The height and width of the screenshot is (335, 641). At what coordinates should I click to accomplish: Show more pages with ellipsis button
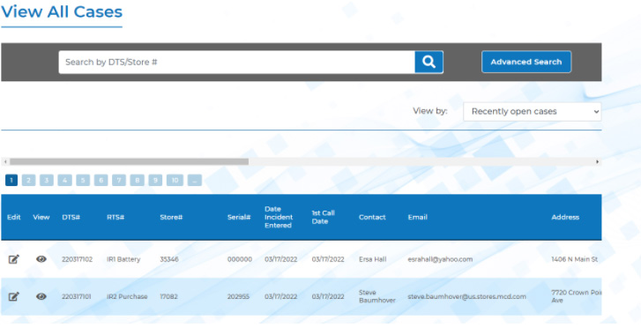pos(195,180)
